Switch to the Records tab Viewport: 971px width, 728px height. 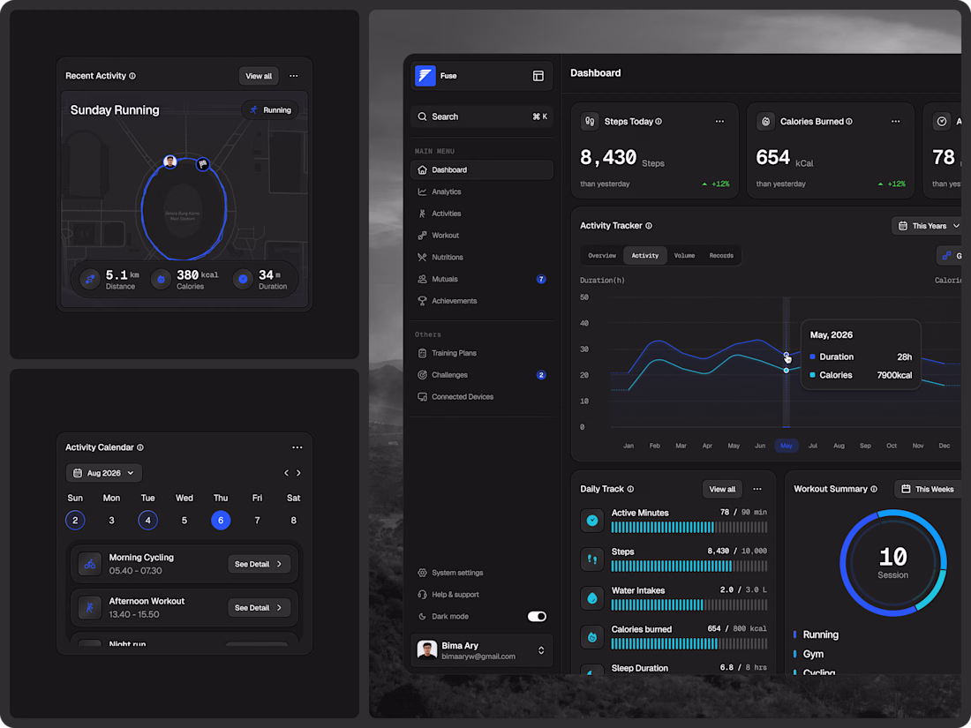721,256
